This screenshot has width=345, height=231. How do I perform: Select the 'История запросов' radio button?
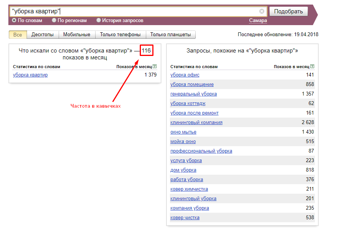(99, 21)
